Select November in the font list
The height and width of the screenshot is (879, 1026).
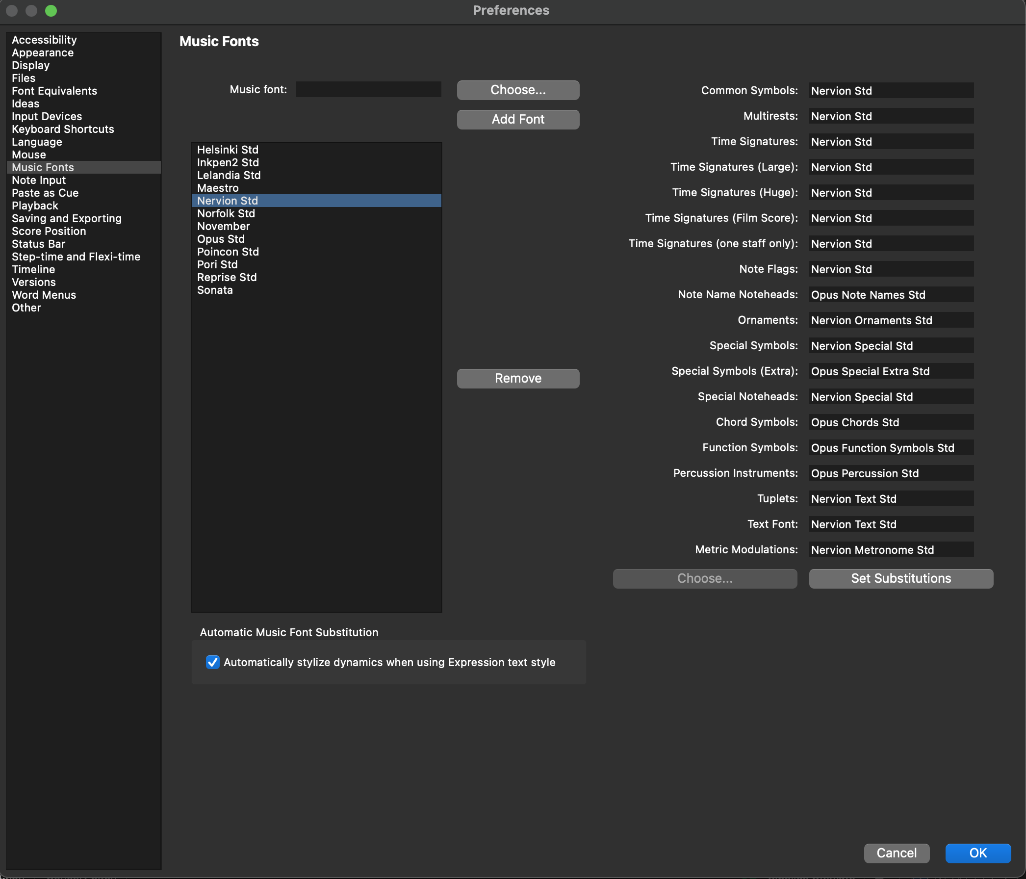coord(316,226)
